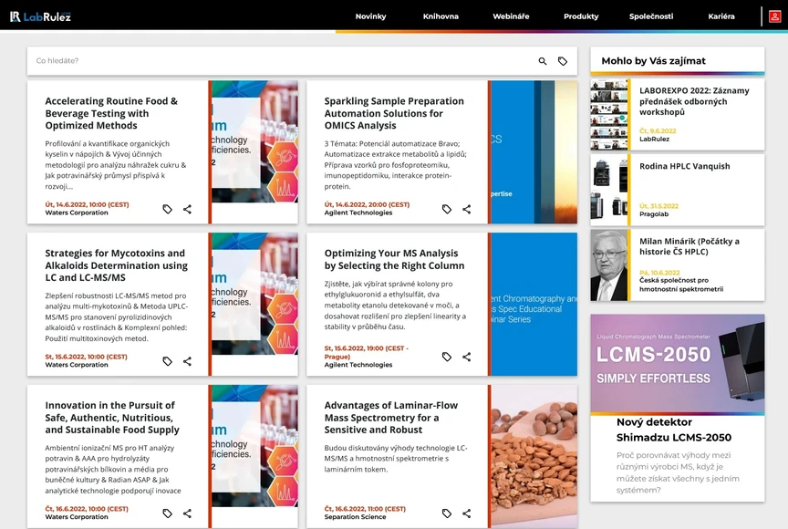This screenshot has width=788, height=529.
Task: Open the Knihovna menu
Action: 441,16
